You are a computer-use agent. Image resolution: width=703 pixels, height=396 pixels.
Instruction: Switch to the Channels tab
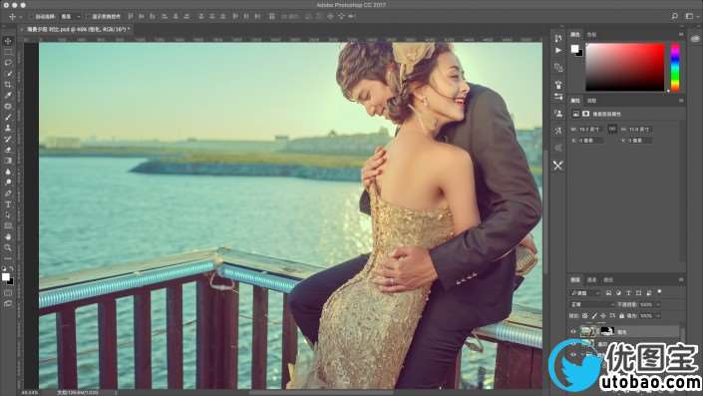(x=591, y=279)
